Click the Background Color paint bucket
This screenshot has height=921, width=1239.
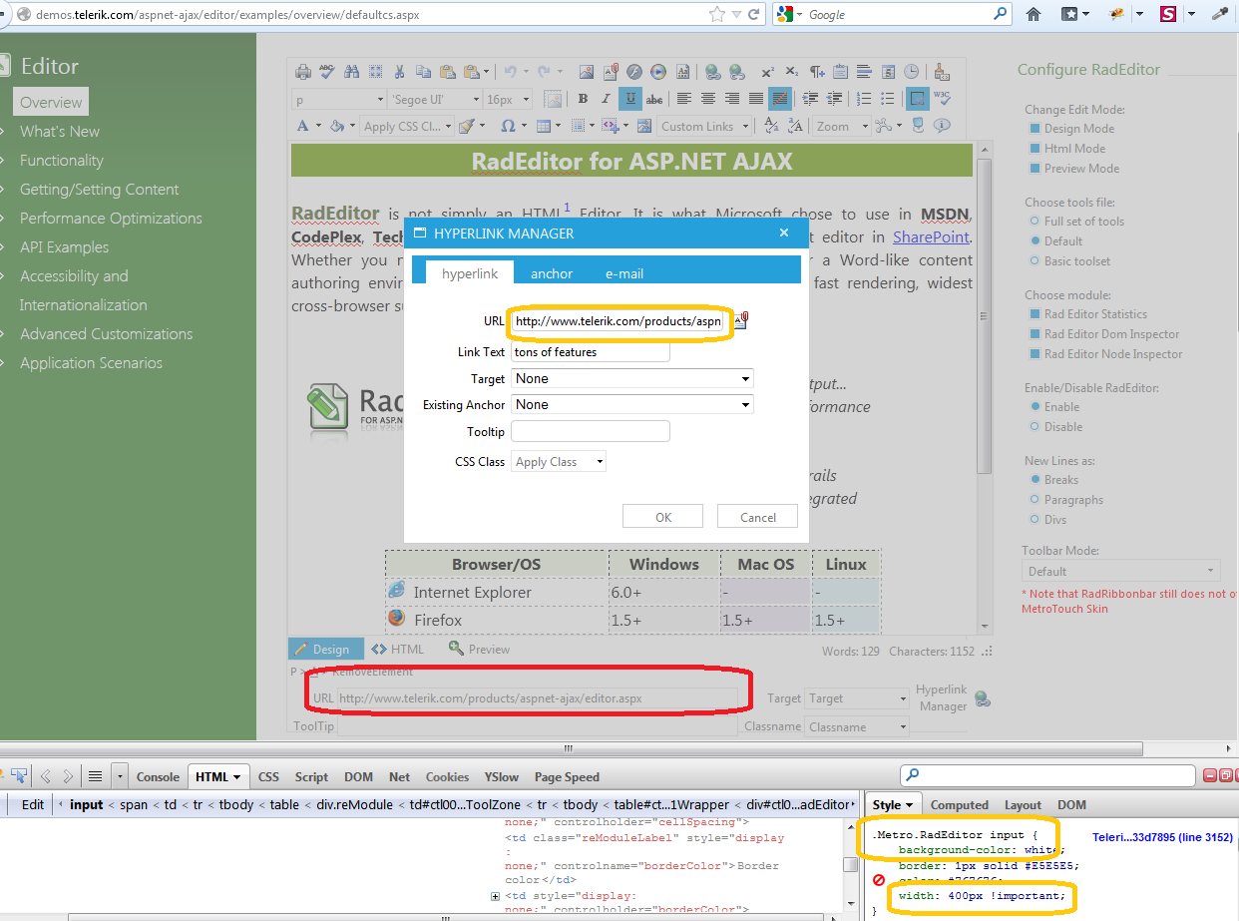(x=337, y=126)
